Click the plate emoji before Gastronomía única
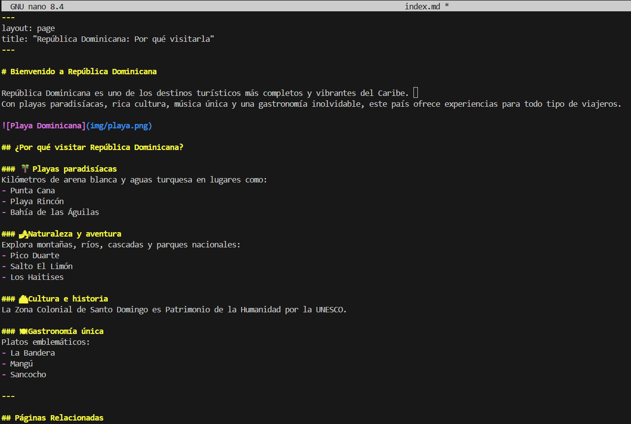Image resolution: width=631 pixels, height=424 pixels. coord(24,332)
